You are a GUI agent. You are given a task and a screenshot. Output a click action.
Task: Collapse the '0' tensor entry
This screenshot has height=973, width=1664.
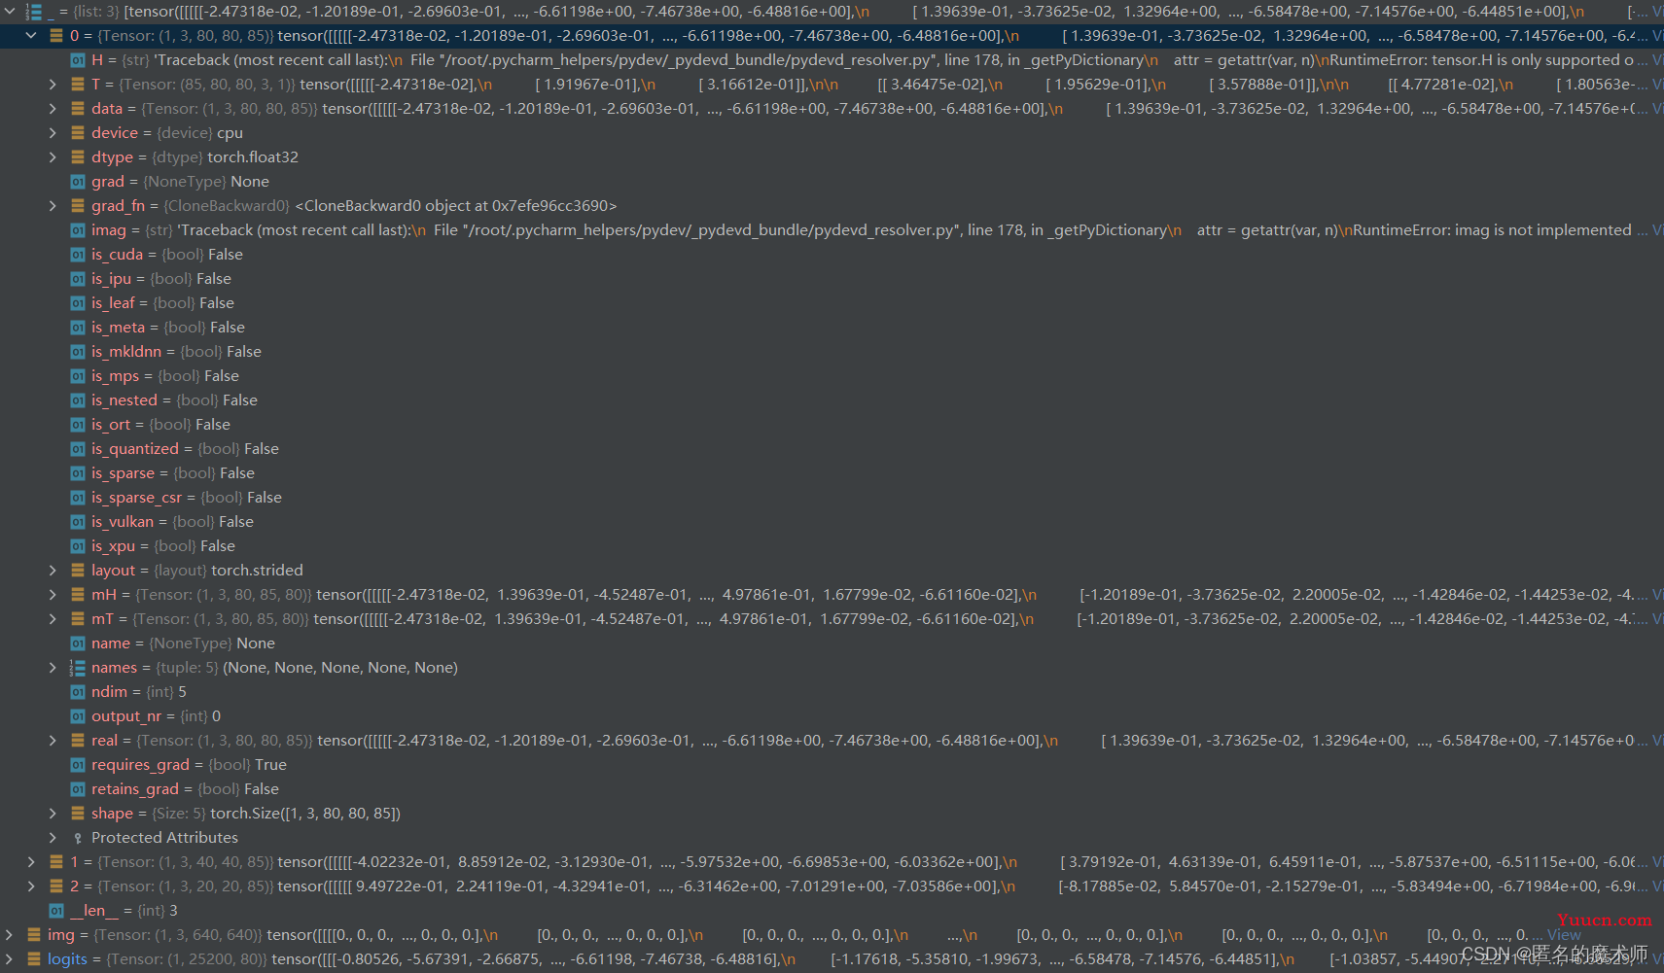31,36
